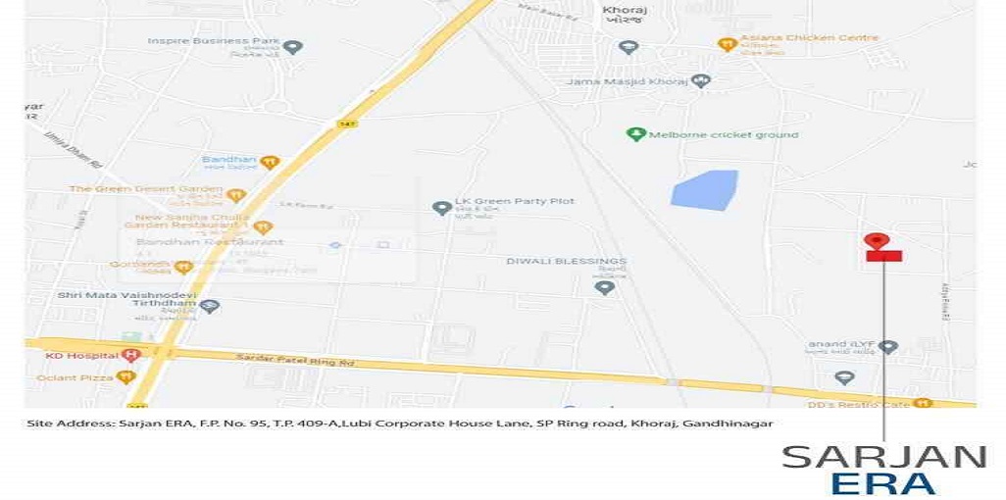
Task: Open the Jama Masjid Khoraj mosque marker
Action: [x=702, y=80]
